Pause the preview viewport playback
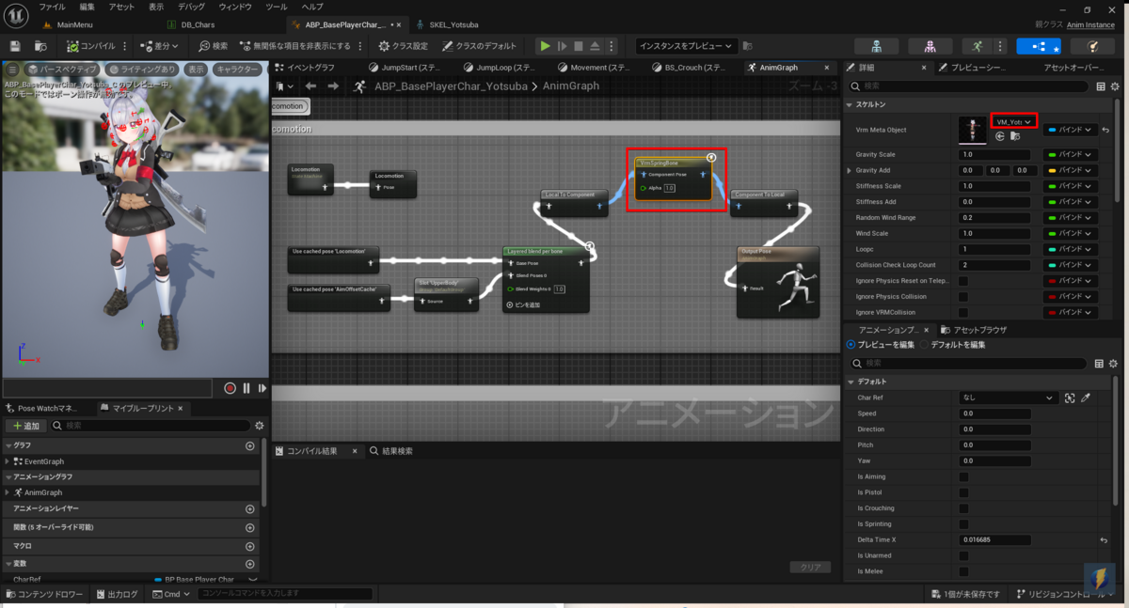Image resolution: width=1129 pixels, height=608 pixels. [x=246, y=388]
